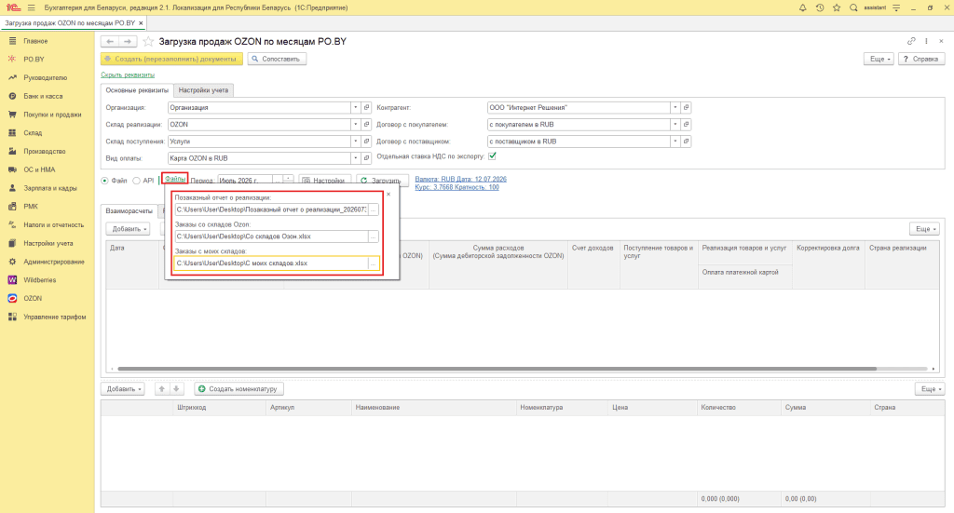Open the Взаиморасчеты tab
Screen dimensions: 954x513
[129, 211]
